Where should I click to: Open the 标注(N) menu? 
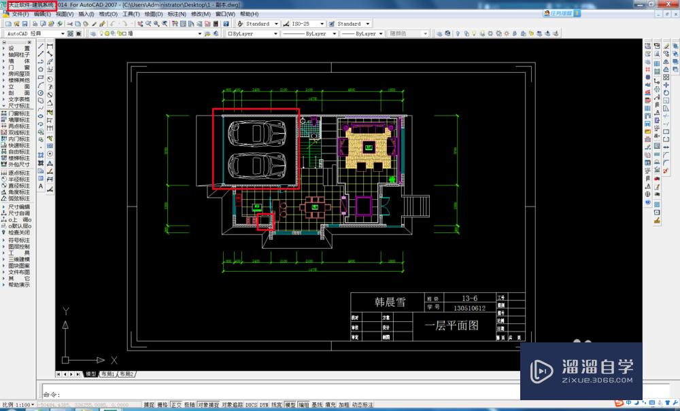[177, 14]
